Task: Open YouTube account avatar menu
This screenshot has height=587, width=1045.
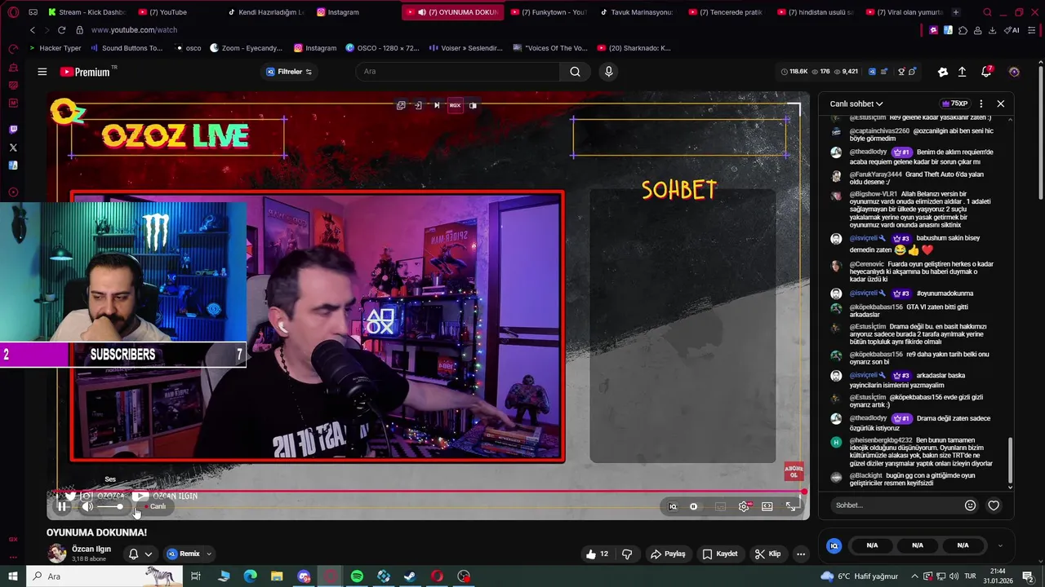Action: pyautogui.click(x=1014, y=72)
